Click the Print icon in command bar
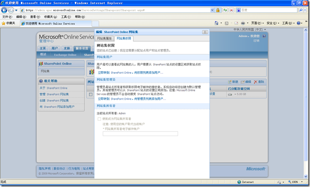This screenshot has height=187, width=310. pos(243,23)
